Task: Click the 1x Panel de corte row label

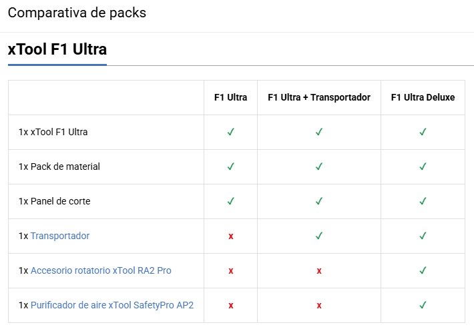Action: tap(55, 201)
